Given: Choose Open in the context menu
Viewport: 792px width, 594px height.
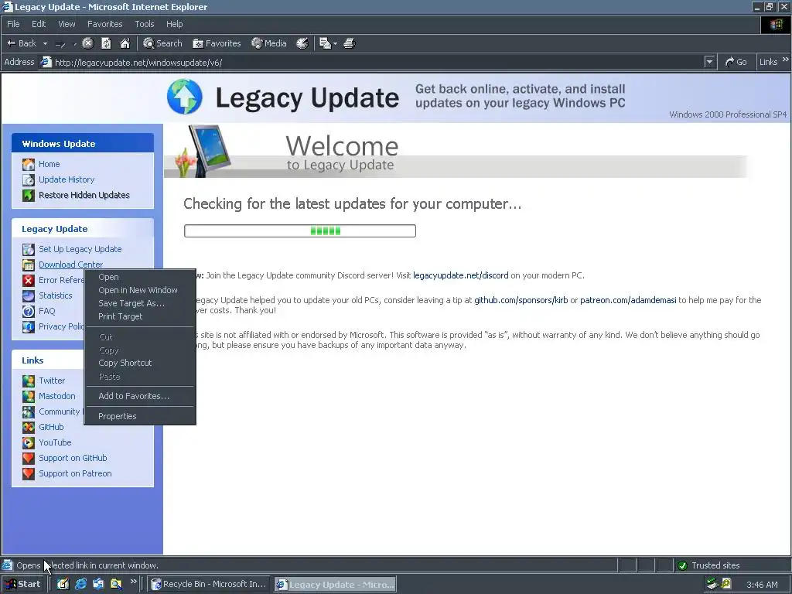Looking at the screenshot, I should click(140, 277).
